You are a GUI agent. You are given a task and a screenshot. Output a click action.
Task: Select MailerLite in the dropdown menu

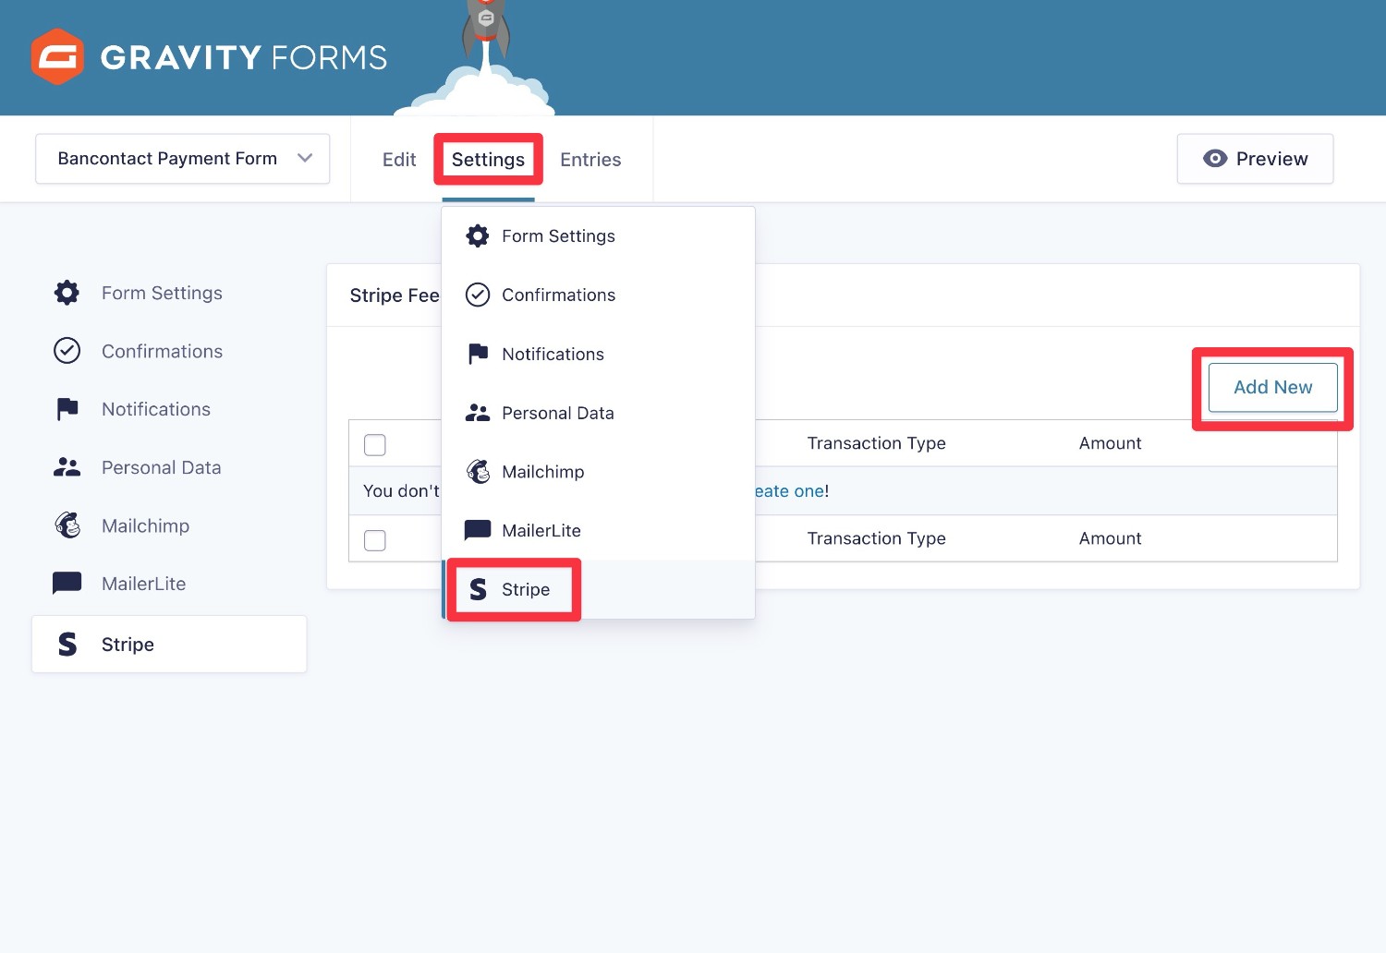[599, 530]
